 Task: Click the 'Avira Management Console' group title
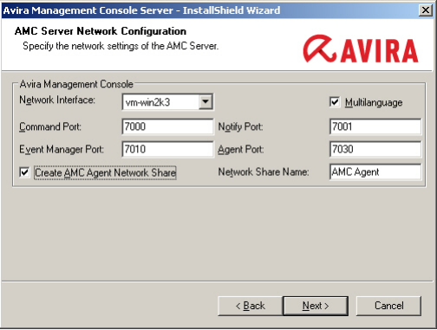point(76,84)
